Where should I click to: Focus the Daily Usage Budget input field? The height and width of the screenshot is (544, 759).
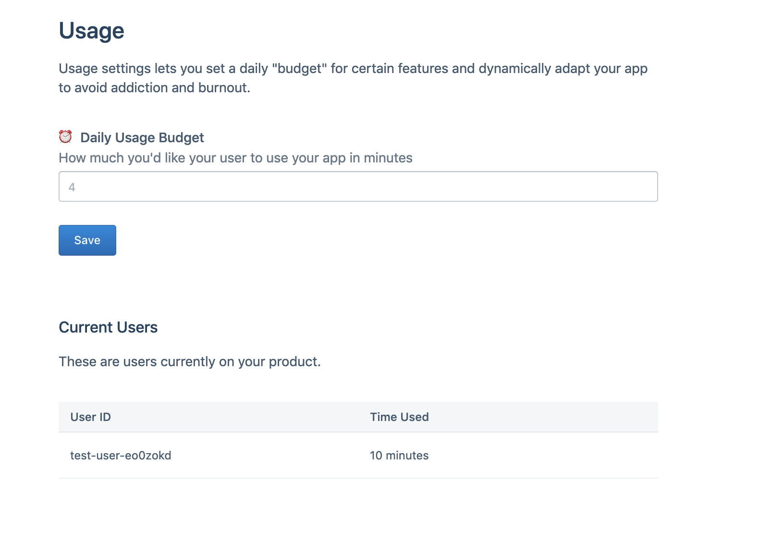pos(358,186)
